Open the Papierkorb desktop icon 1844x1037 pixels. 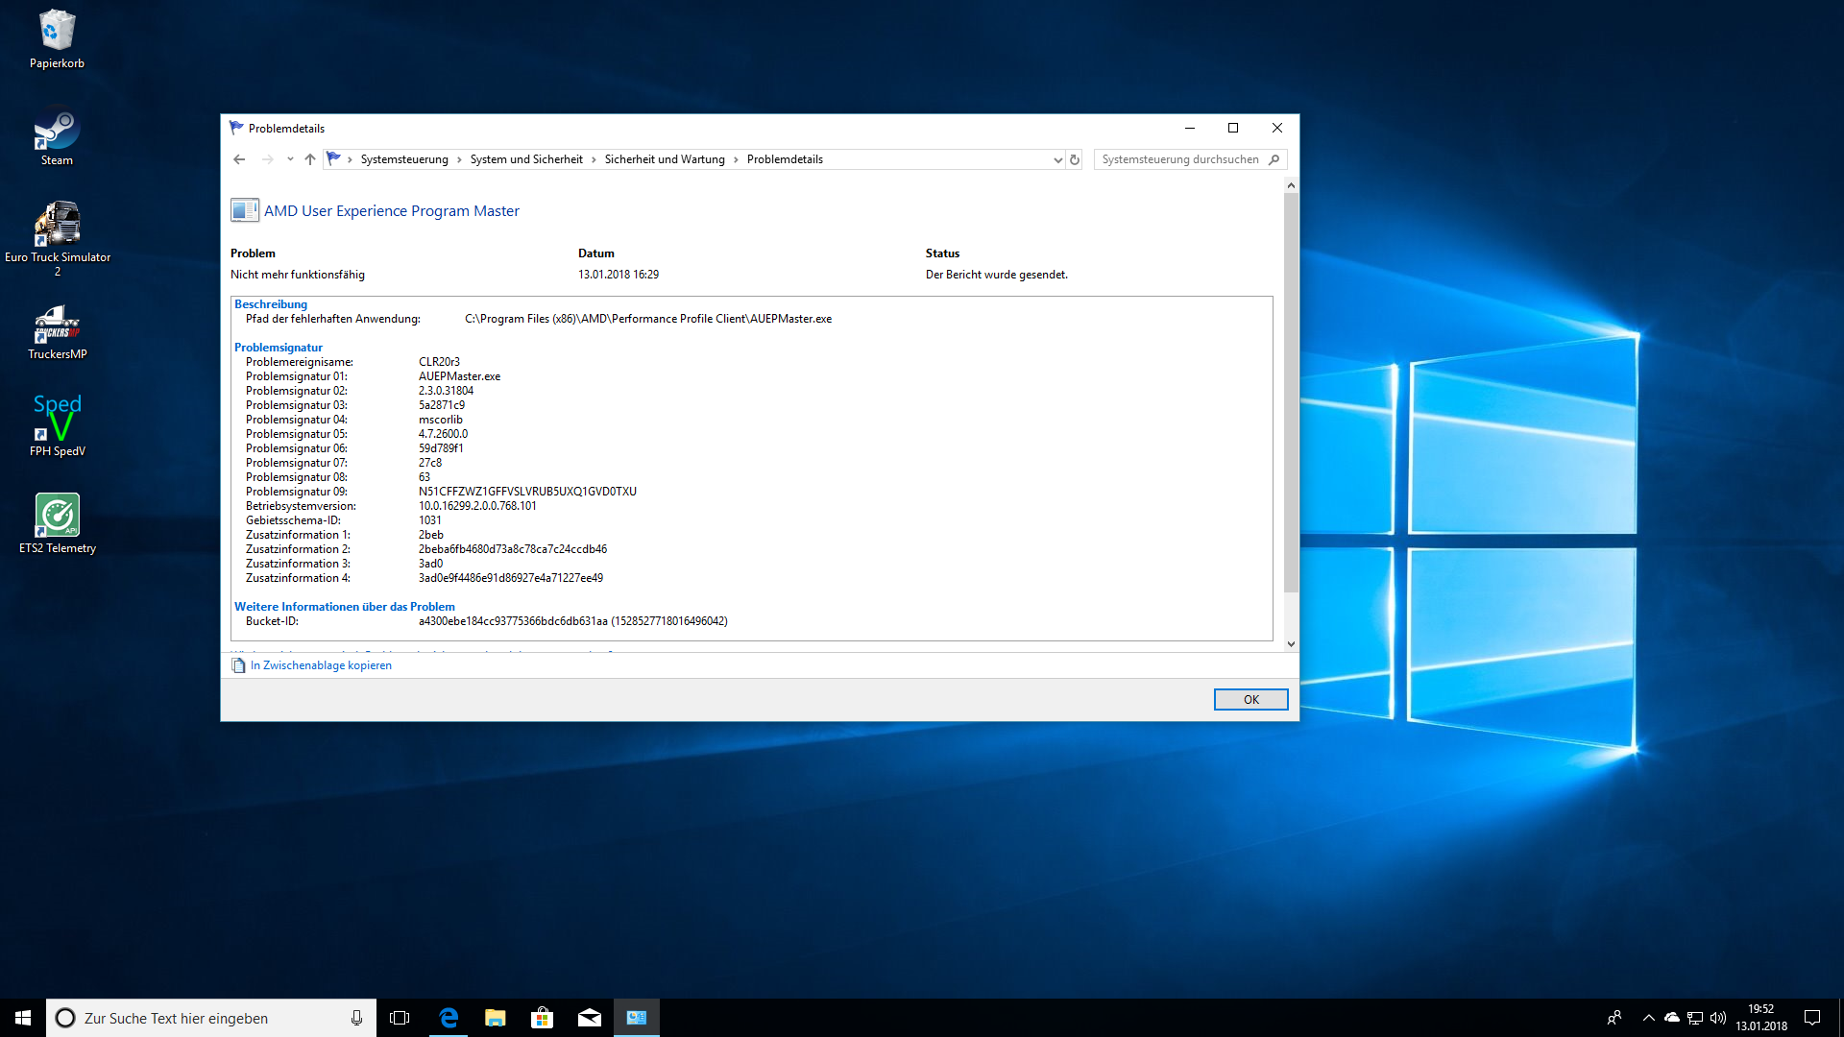tap(57, 39)
